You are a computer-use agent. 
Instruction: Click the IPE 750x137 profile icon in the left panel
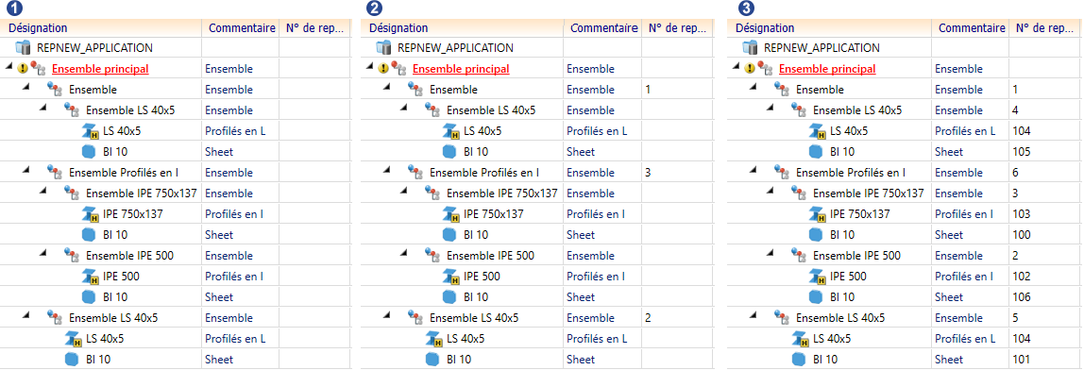[91, 214]
